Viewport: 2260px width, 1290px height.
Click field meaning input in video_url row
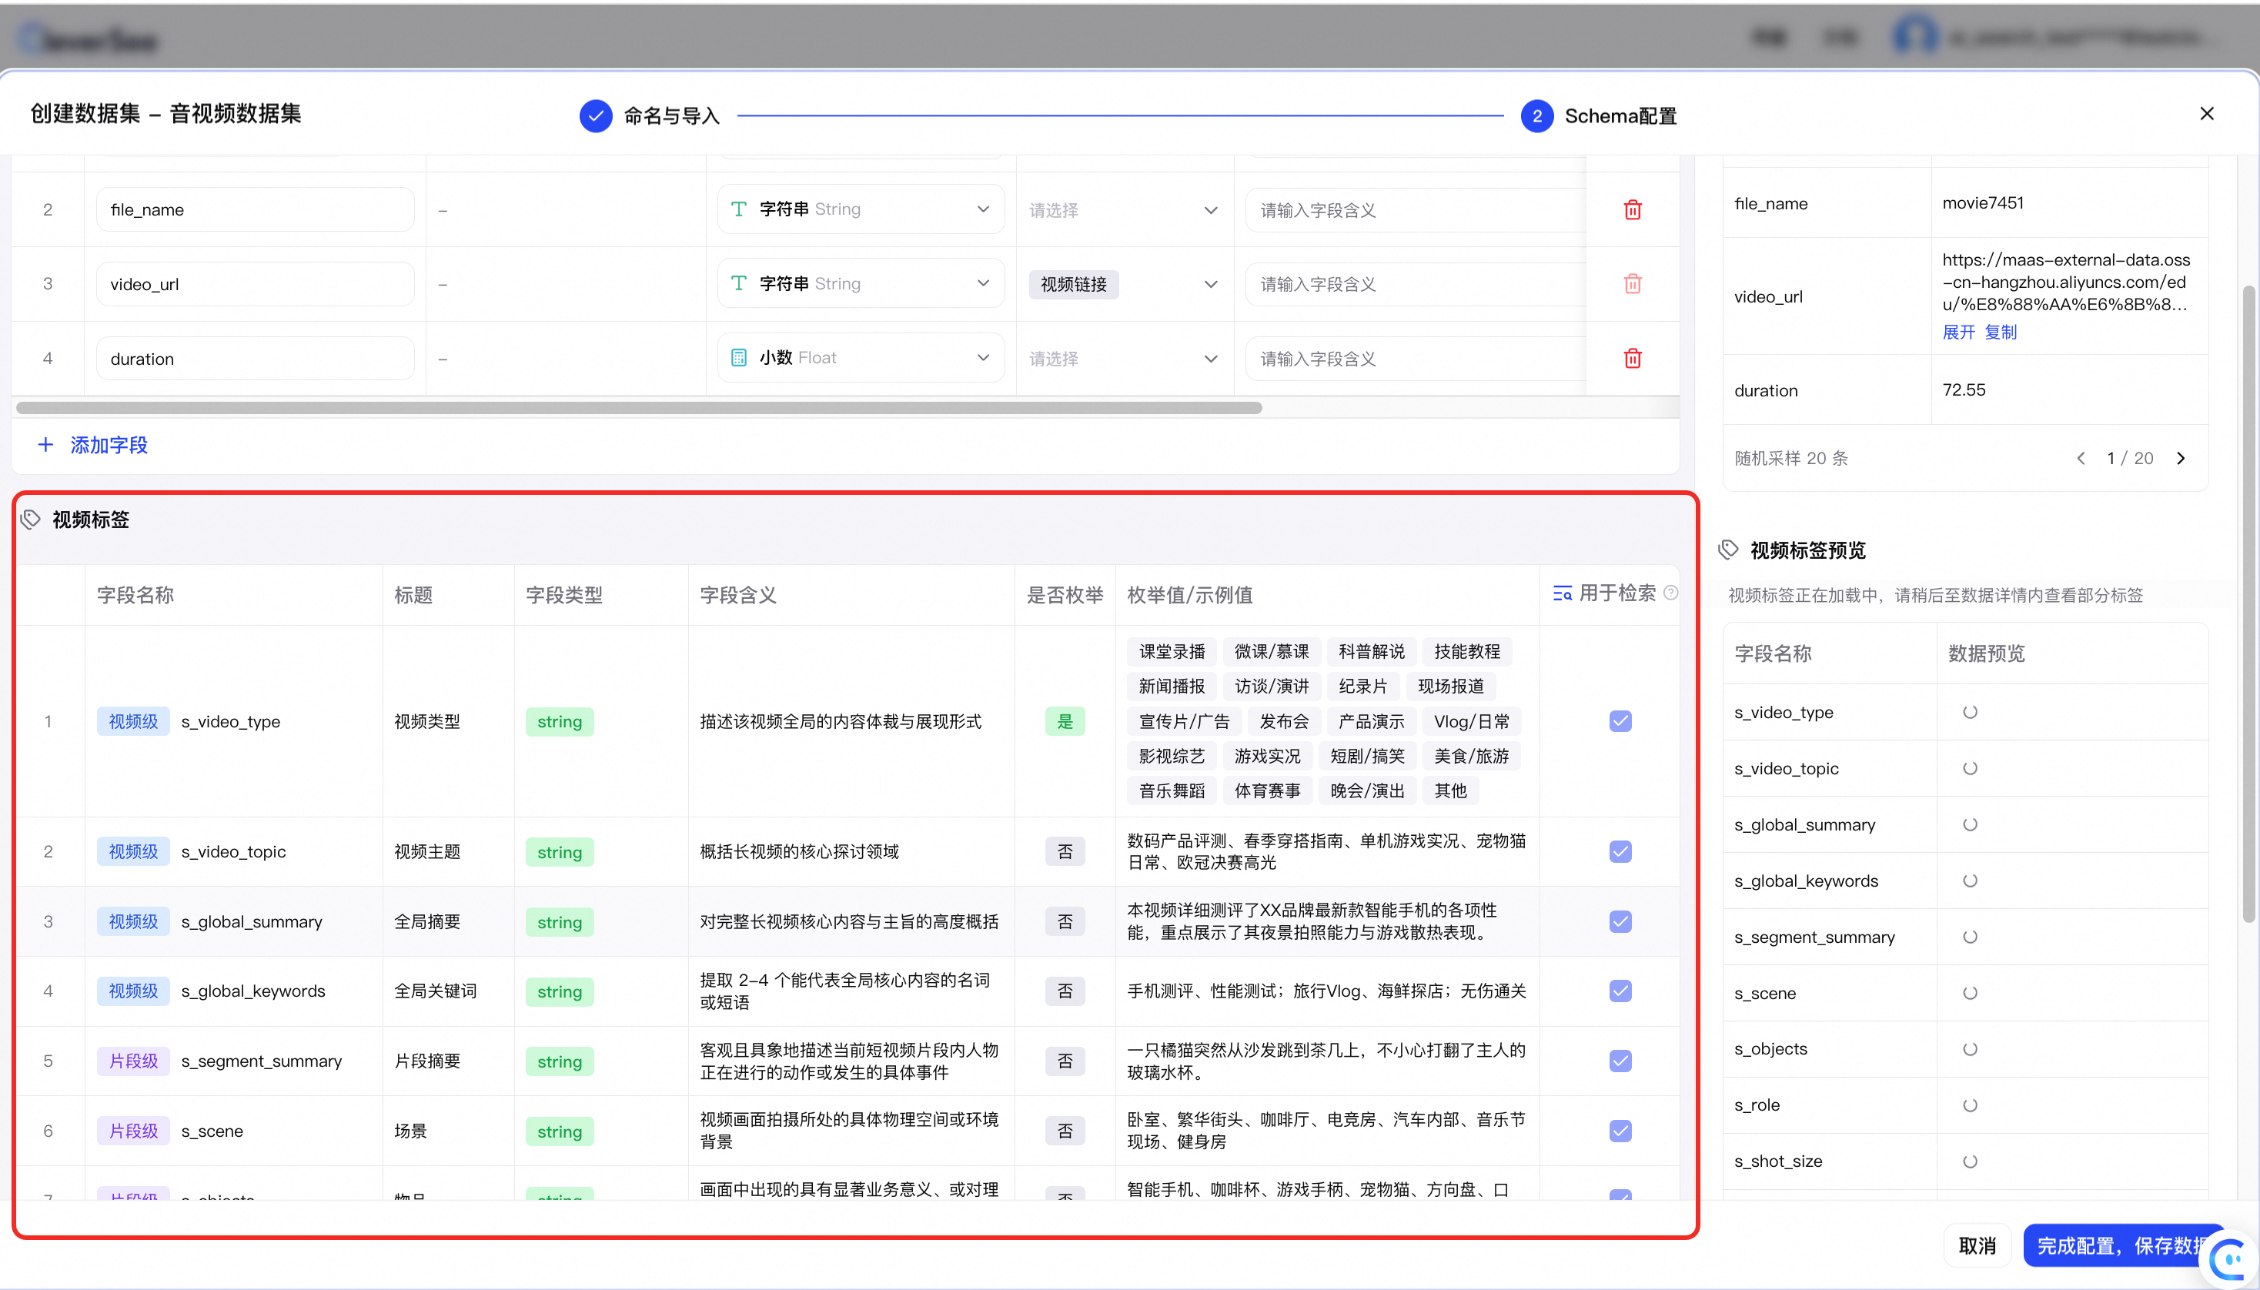click(1415, 285)
